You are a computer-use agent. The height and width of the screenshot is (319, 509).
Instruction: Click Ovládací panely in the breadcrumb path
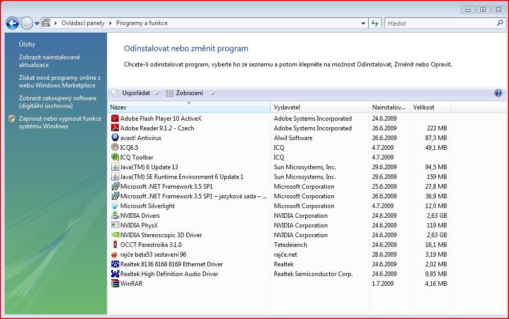(83, 23)
